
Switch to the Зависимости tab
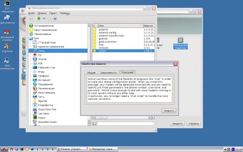108,73
